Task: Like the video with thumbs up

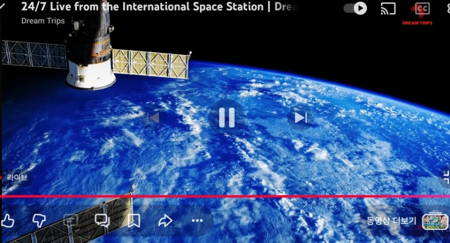Action: 7,220
